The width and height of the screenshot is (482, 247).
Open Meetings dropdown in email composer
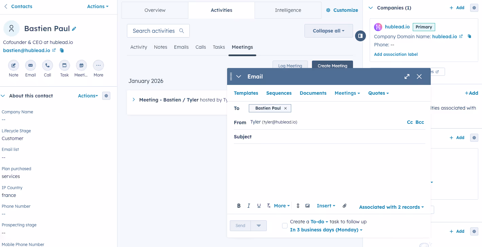tap(347, 93)
